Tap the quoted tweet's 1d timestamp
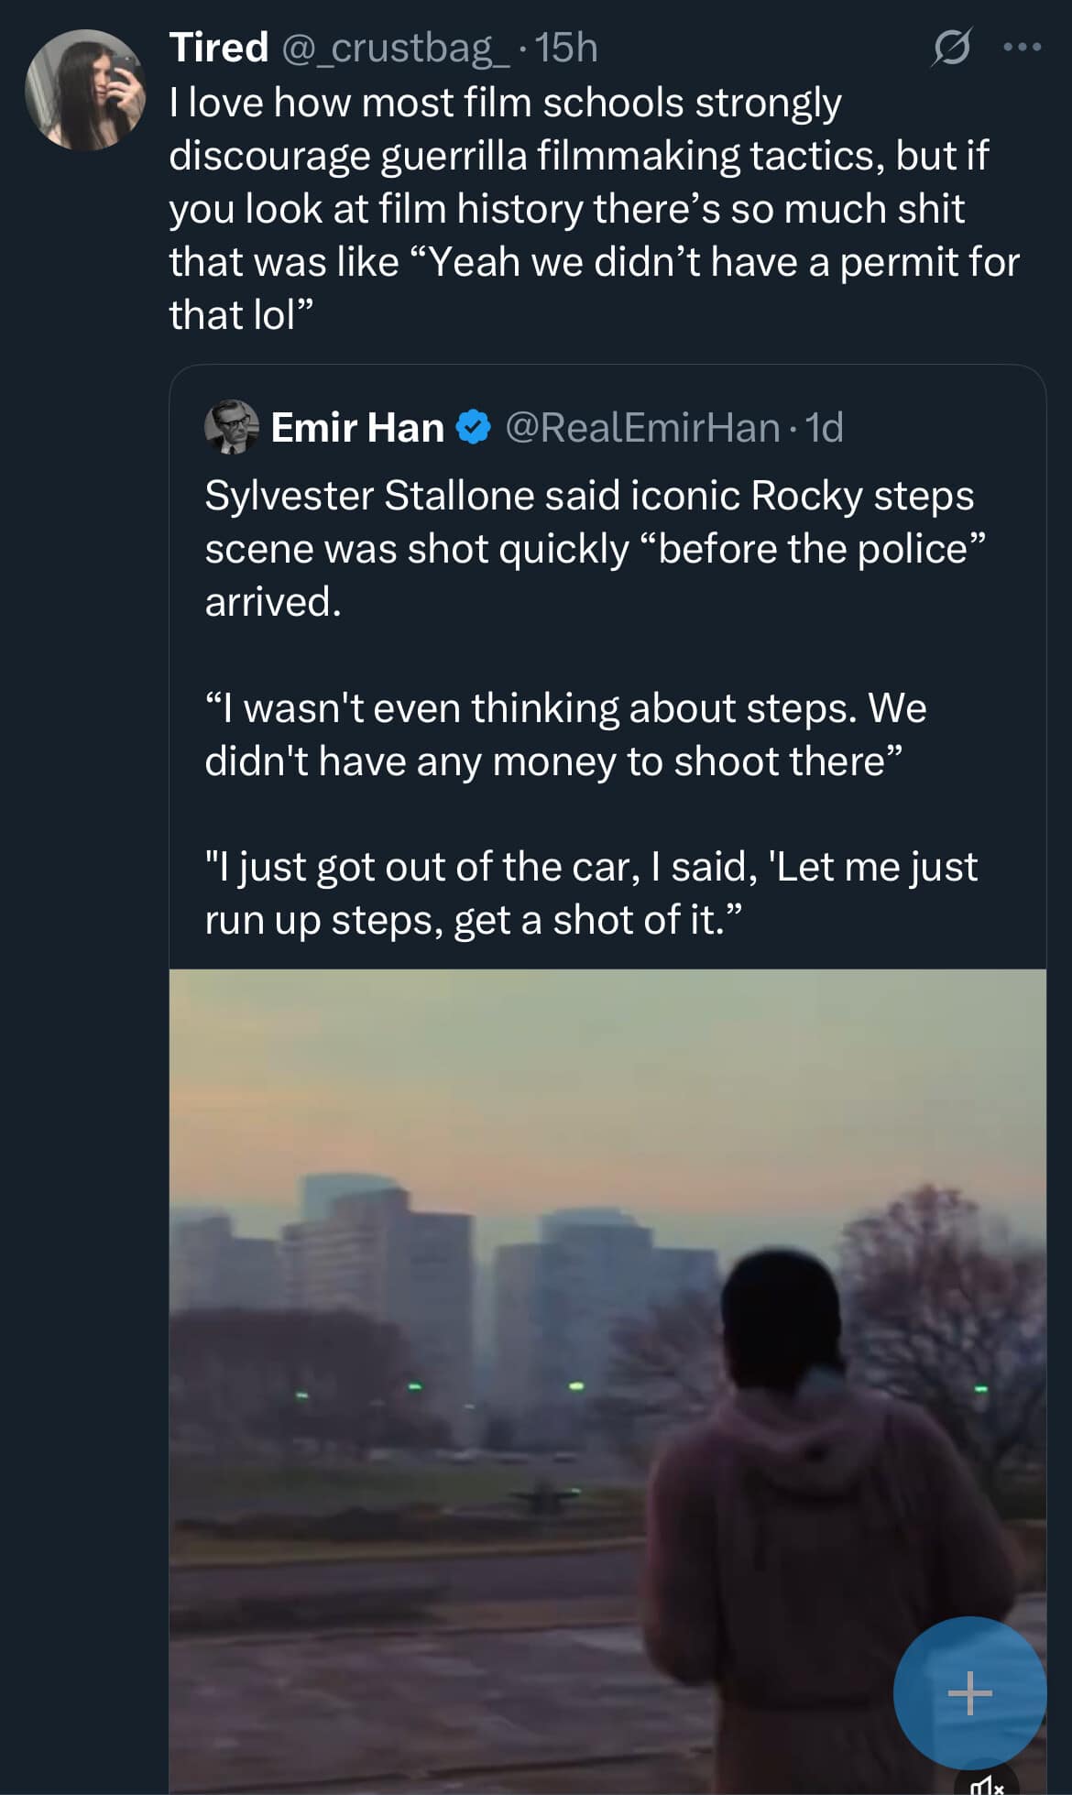 (825, 428)
